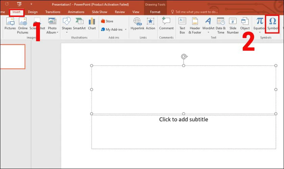
Task: Insert an embedded Object
Action: (x=245, y=24)
